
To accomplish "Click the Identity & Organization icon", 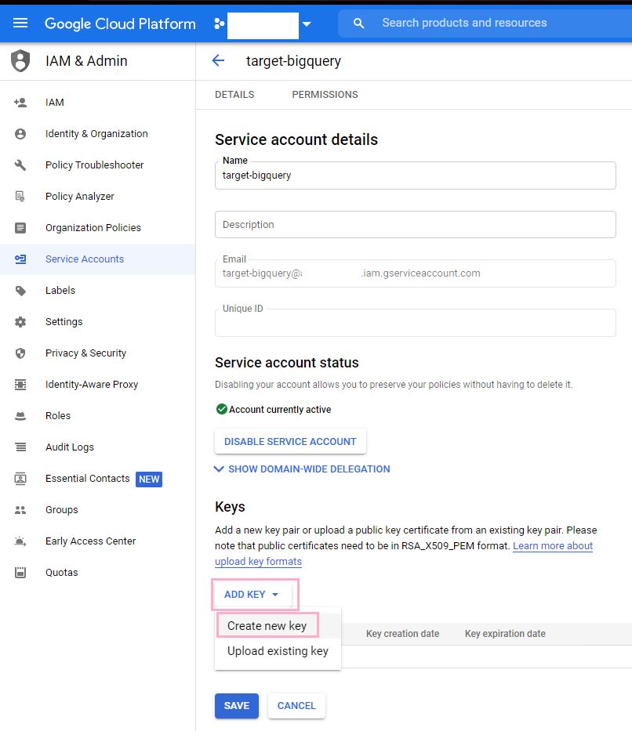I will point(20,134).
